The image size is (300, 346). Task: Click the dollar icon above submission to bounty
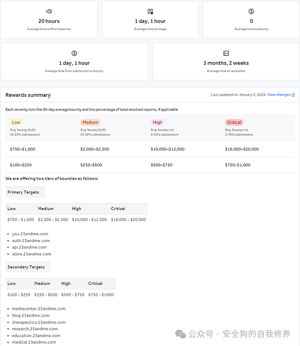[x=74, y=53]
